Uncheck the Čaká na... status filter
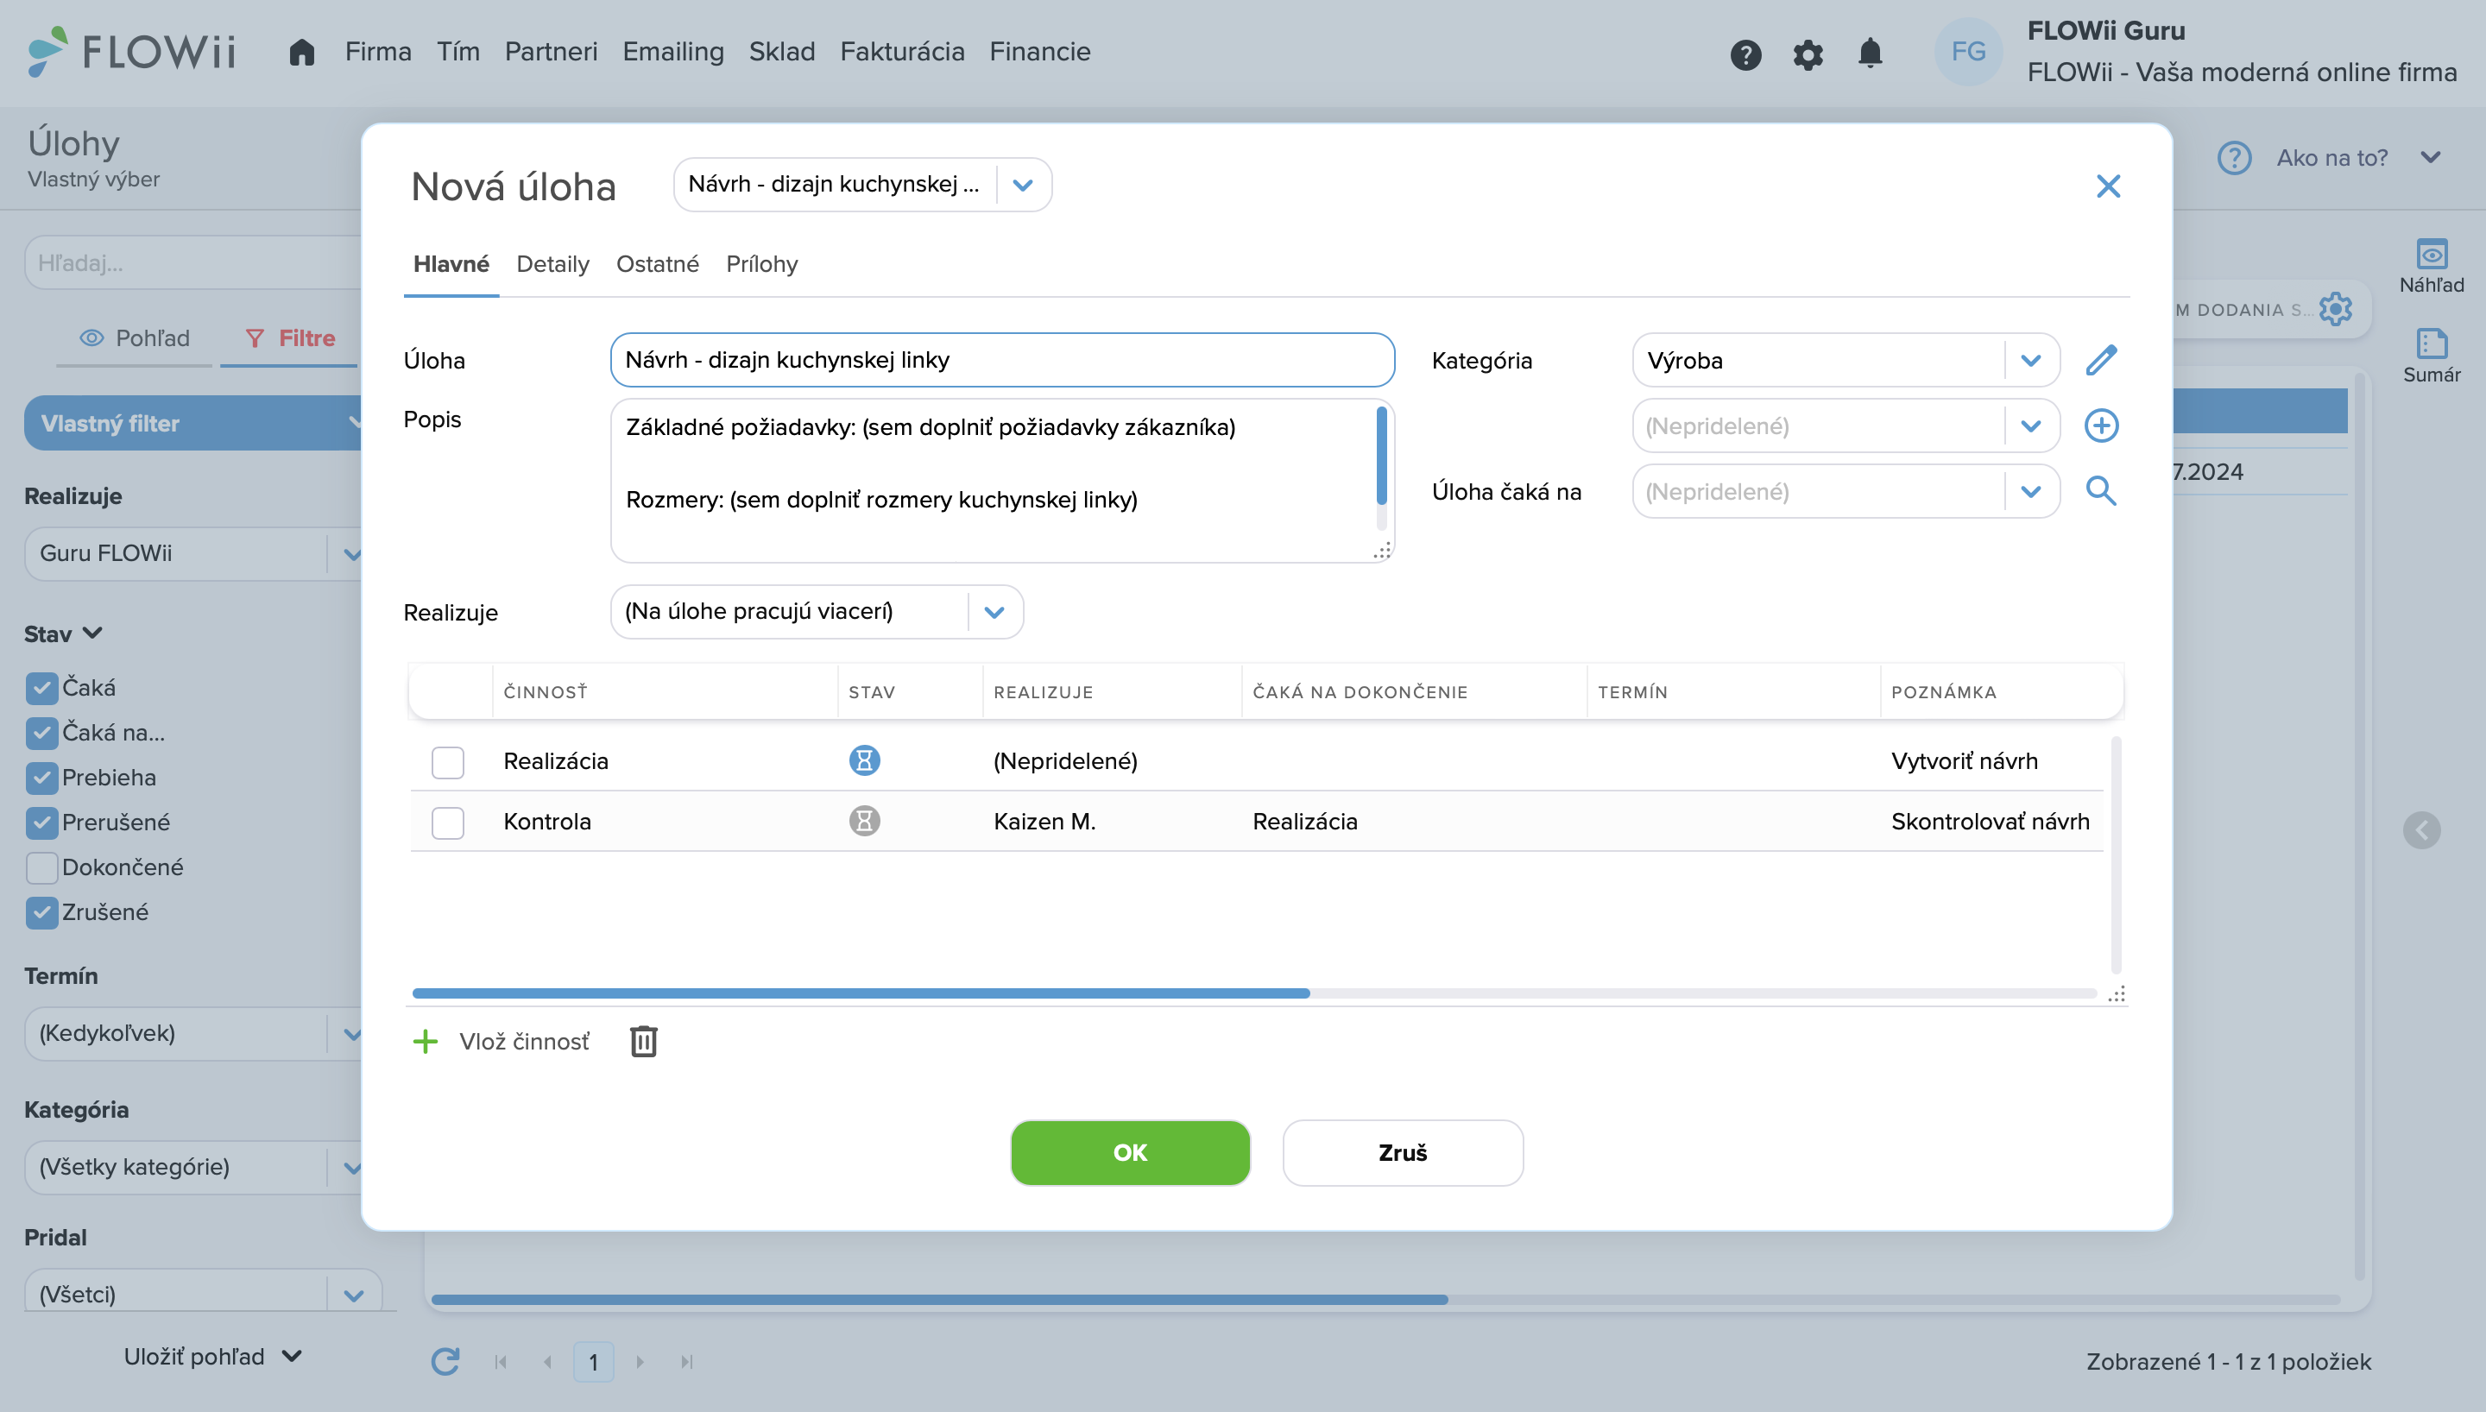Viewport: 2486px width, 1412px height. (41, 732)
